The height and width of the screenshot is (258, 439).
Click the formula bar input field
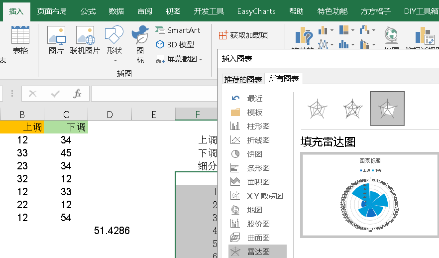click(154, 94)
